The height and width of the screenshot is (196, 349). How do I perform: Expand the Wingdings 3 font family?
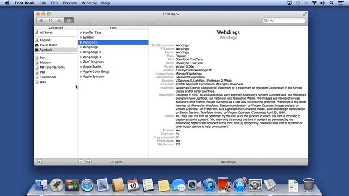tap(81, 57)
